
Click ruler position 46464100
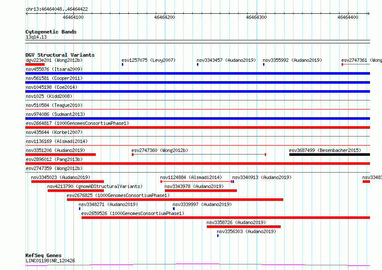(x=73, y=17)
